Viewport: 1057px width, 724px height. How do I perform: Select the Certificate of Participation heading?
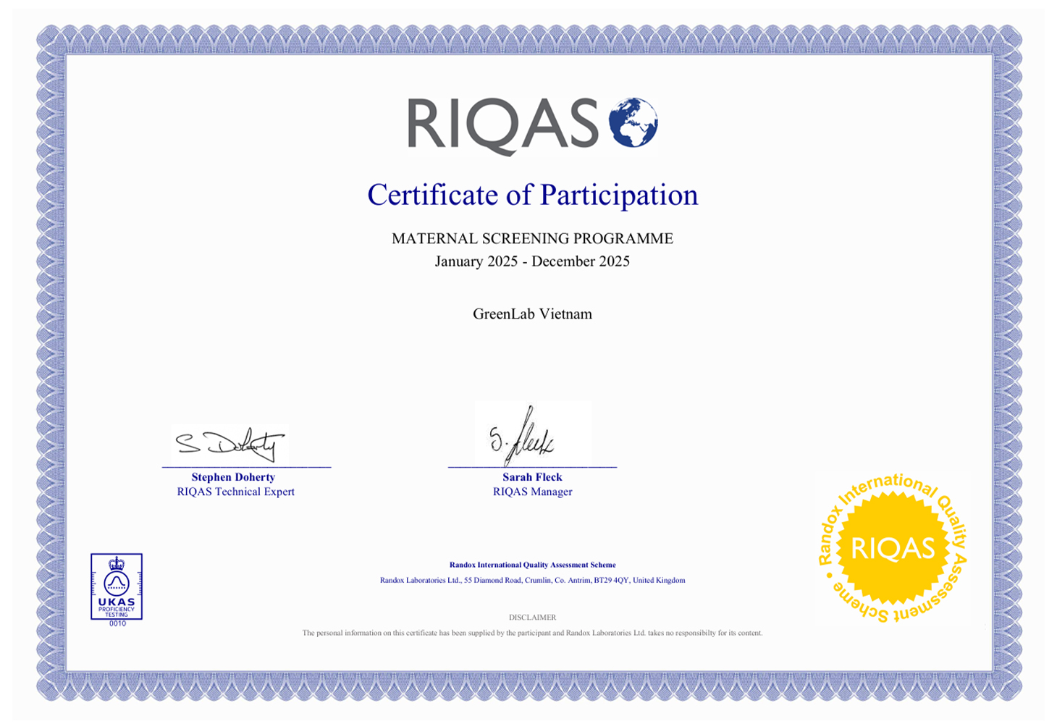click(x=533, y=195)
